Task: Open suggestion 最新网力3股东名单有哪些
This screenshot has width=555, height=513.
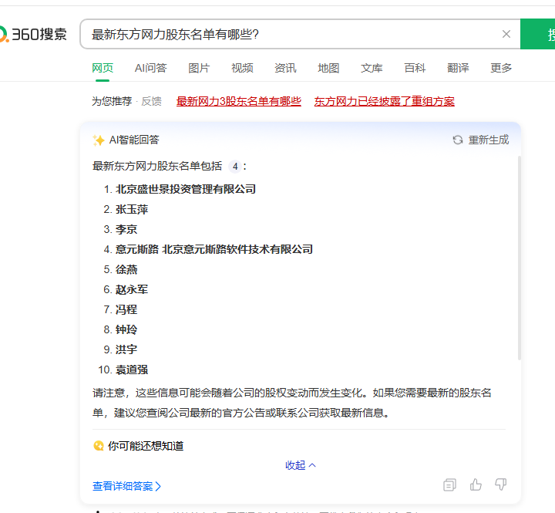Action: pyautogui.click(x=239, y=101)
